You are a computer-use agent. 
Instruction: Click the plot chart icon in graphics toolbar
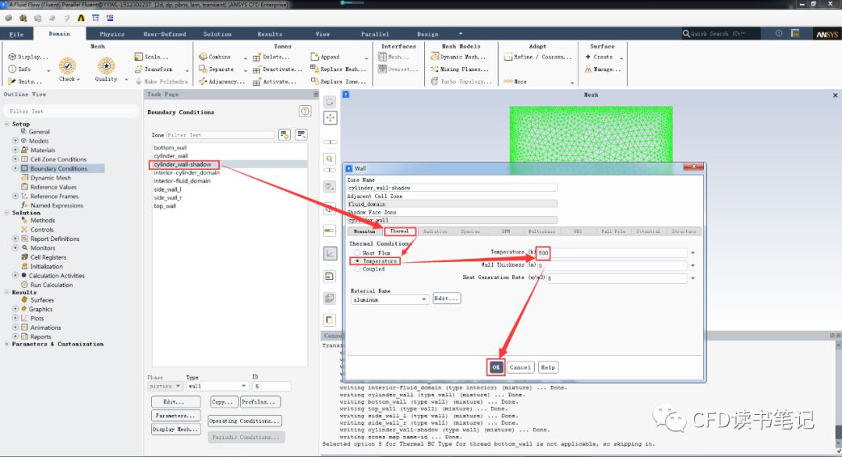[330, 253]
